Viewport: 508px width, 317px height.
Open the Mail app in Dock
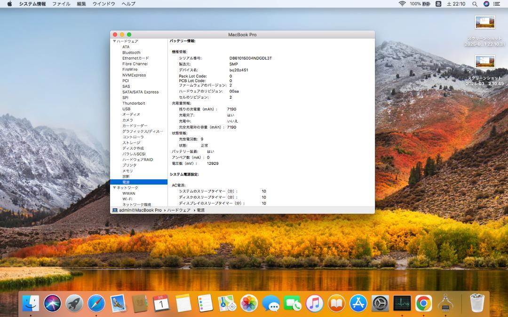point(118,303)
